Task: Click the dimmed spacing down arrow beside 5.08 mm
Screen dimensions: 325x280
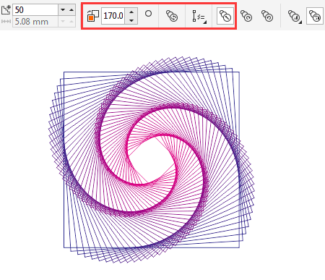Action: (63, 22)
